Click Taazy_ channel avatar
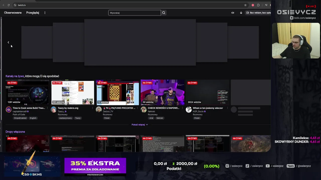Image resolution: width=321 pixels, height=180 pixels. 54,109
